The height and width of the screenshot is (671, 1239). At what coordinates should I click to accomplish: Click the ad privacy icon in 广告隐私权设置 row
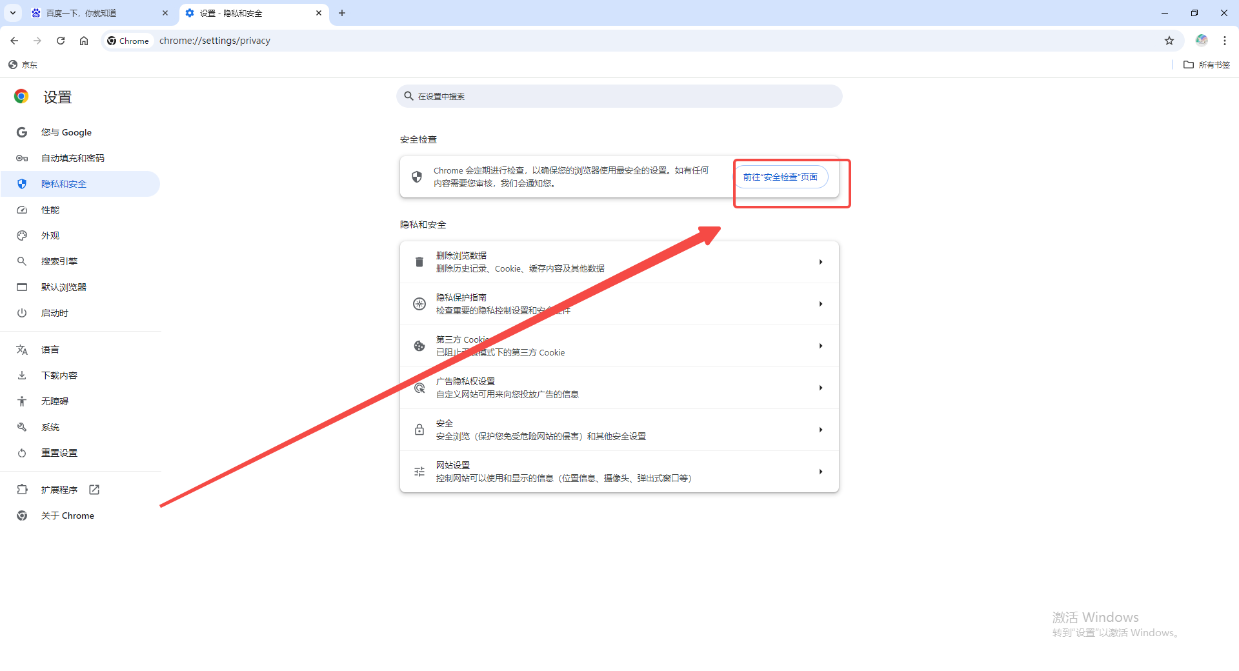(x=419, y=388)
